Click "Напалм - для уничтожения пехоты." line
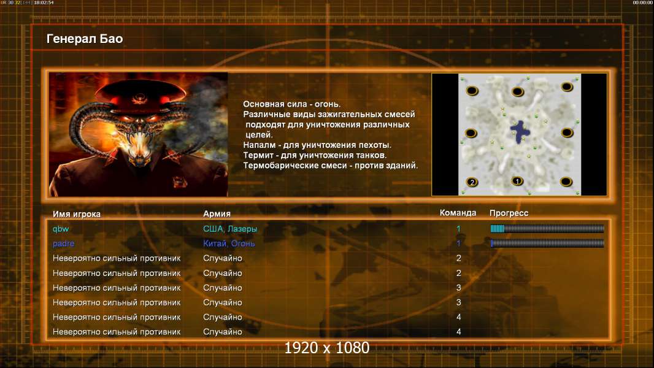 pyautogui.click(x=317, y=145)
